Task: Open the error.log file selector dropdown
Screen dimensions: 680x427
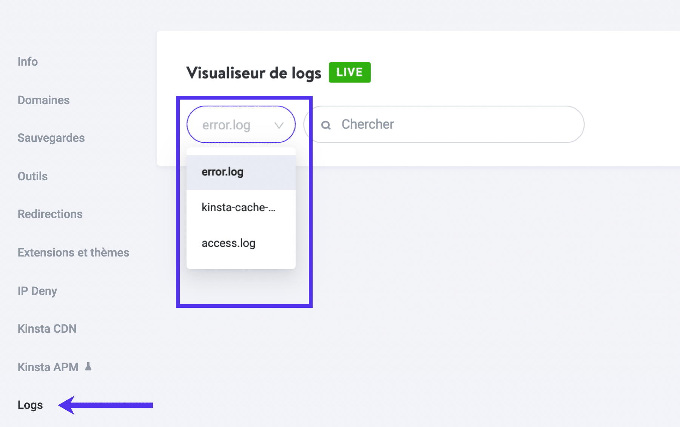Action: [241, 124]
